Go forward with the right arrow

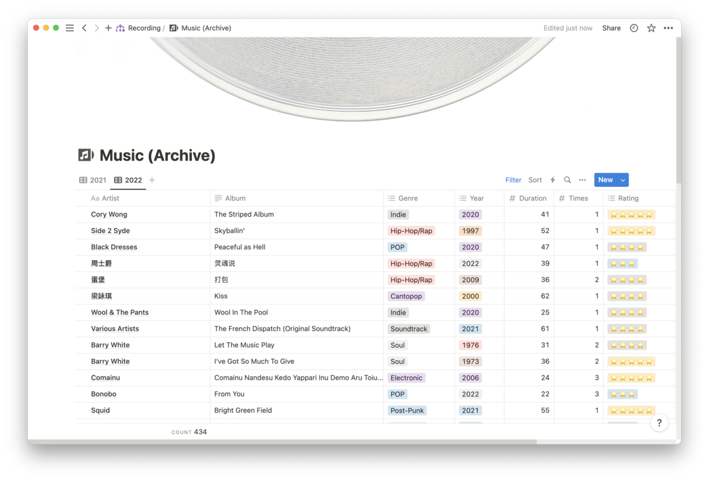tap(96, 28)
